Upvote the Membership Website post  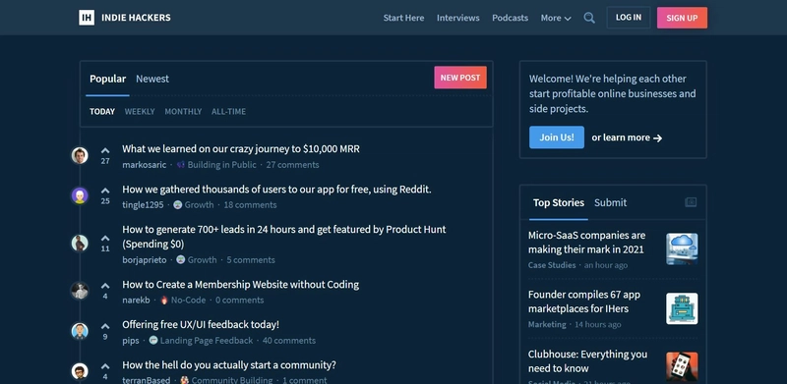click(x=105, y=286)
